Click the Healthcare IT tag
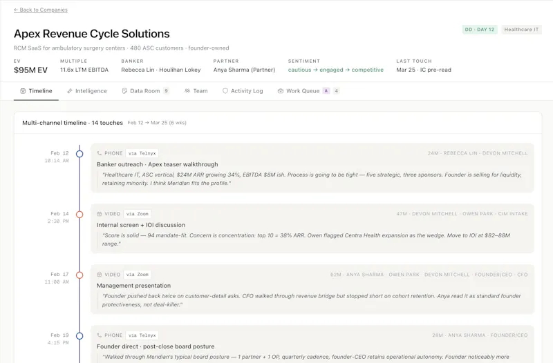553x363 pixels. [521, 30]
